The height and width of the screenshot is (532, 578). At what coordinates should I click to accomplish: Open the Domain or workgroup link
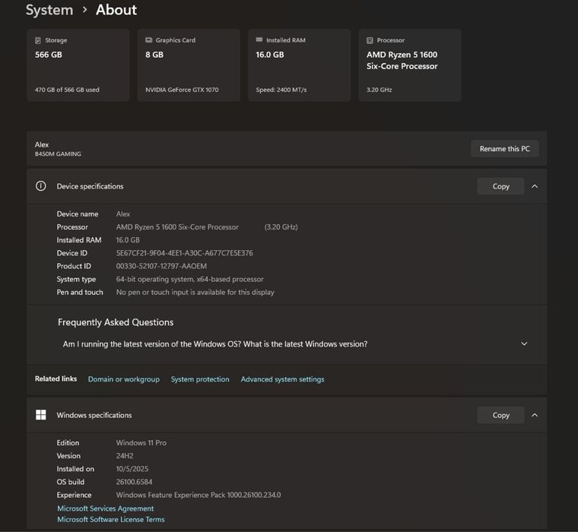[124, 379]
